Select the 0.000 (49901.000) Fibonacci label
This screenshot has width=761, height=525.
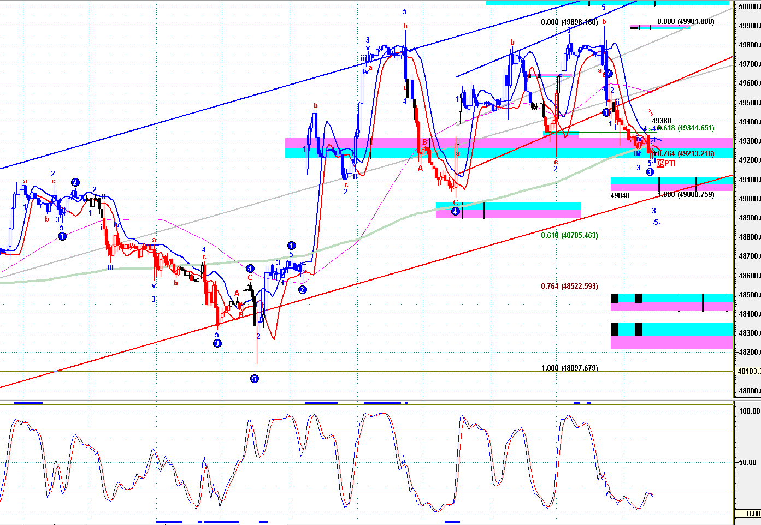686,22
